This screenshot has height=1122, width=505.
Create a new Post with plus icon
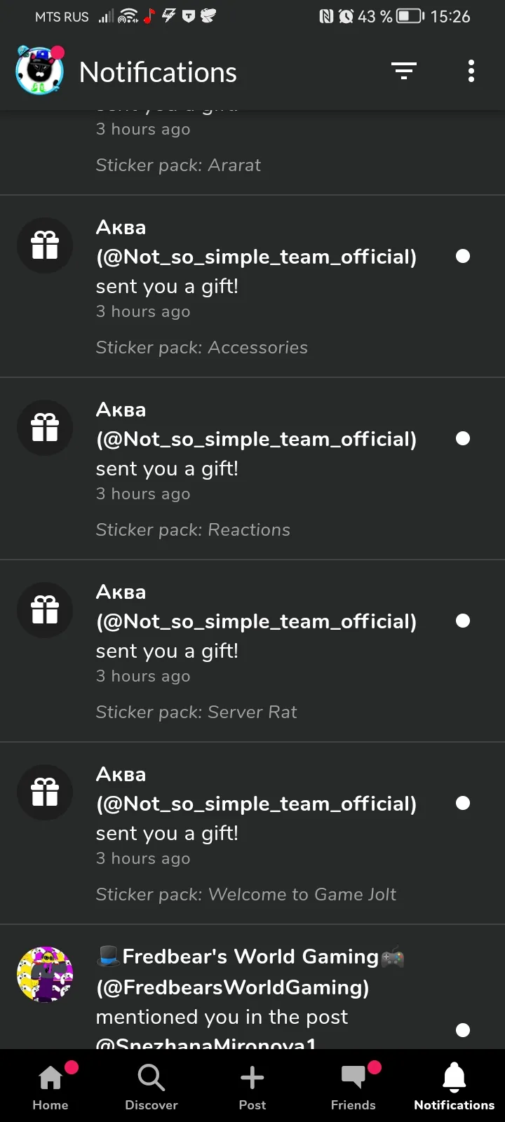click(x=252, y=1086)
